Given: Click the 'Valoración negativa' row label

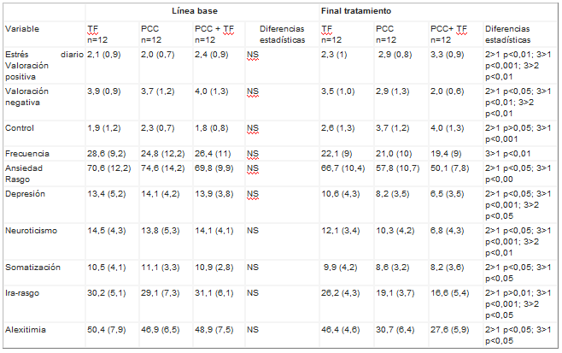Looking at the screenshot, I should coord(27,96).
